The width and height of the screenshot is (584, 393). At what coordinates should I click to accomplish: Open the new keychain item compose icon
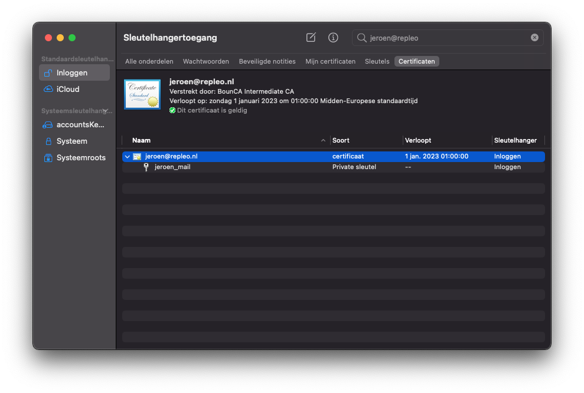pyautogui.click(x=311, y=37)
